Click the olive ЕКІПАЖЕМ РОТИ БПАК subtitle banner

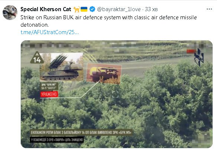coord(81,132)
